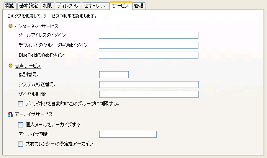The image size is (267, 158).
Task: Select the 制限 tab
Action: click(x=47, y=6)
